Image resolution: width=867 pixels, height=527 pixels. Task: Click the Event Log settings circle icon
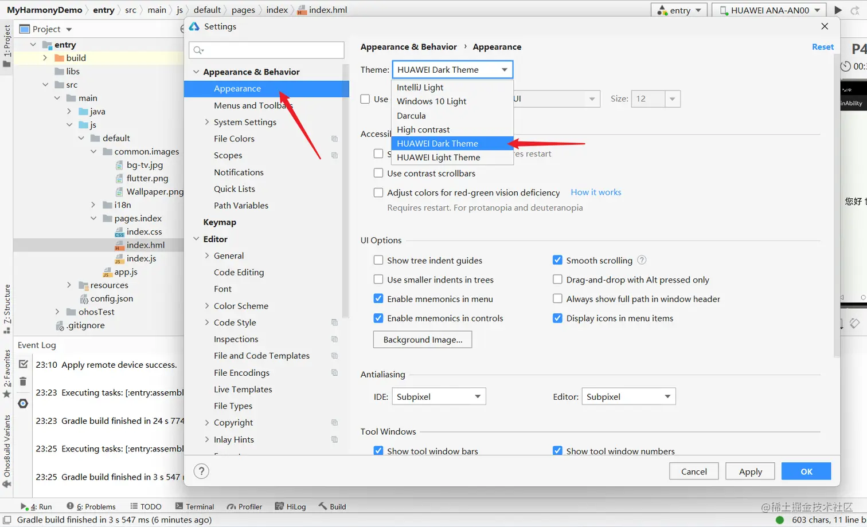coord(23,403)
